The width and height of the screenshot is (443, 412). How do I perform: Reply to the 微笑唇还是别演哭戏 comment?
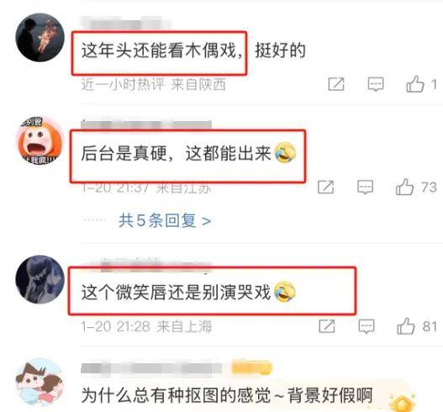[x=367, y=326]
